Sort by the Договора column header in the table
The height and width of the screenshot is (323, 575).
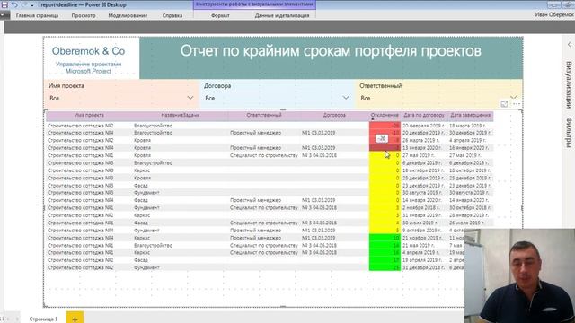(334, 115)
